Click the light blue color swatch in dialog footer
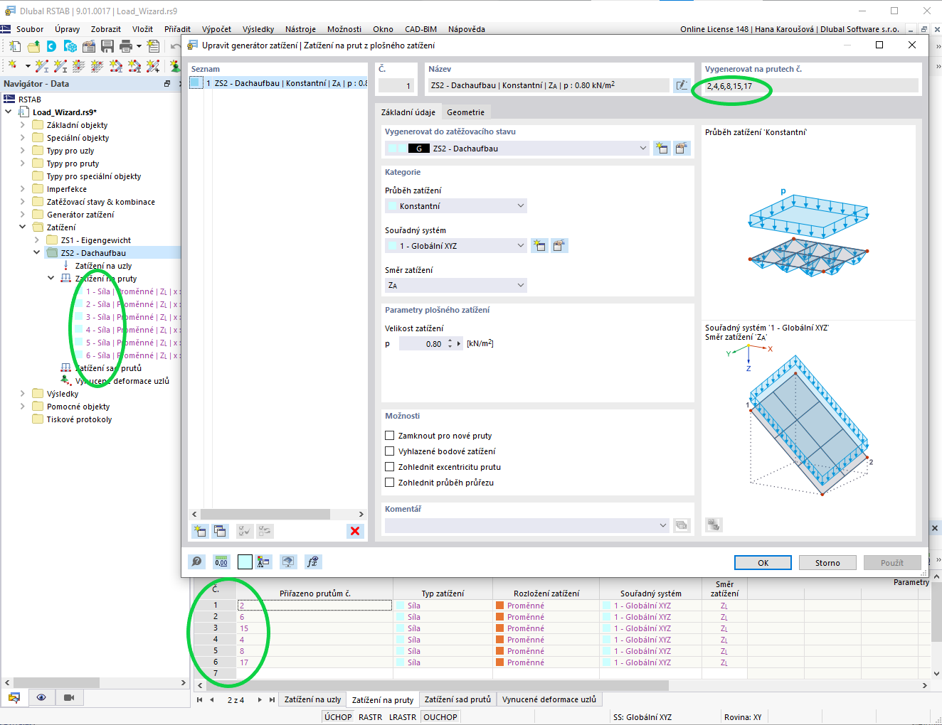This screenshot has width=942, height=725. [245, 562]
